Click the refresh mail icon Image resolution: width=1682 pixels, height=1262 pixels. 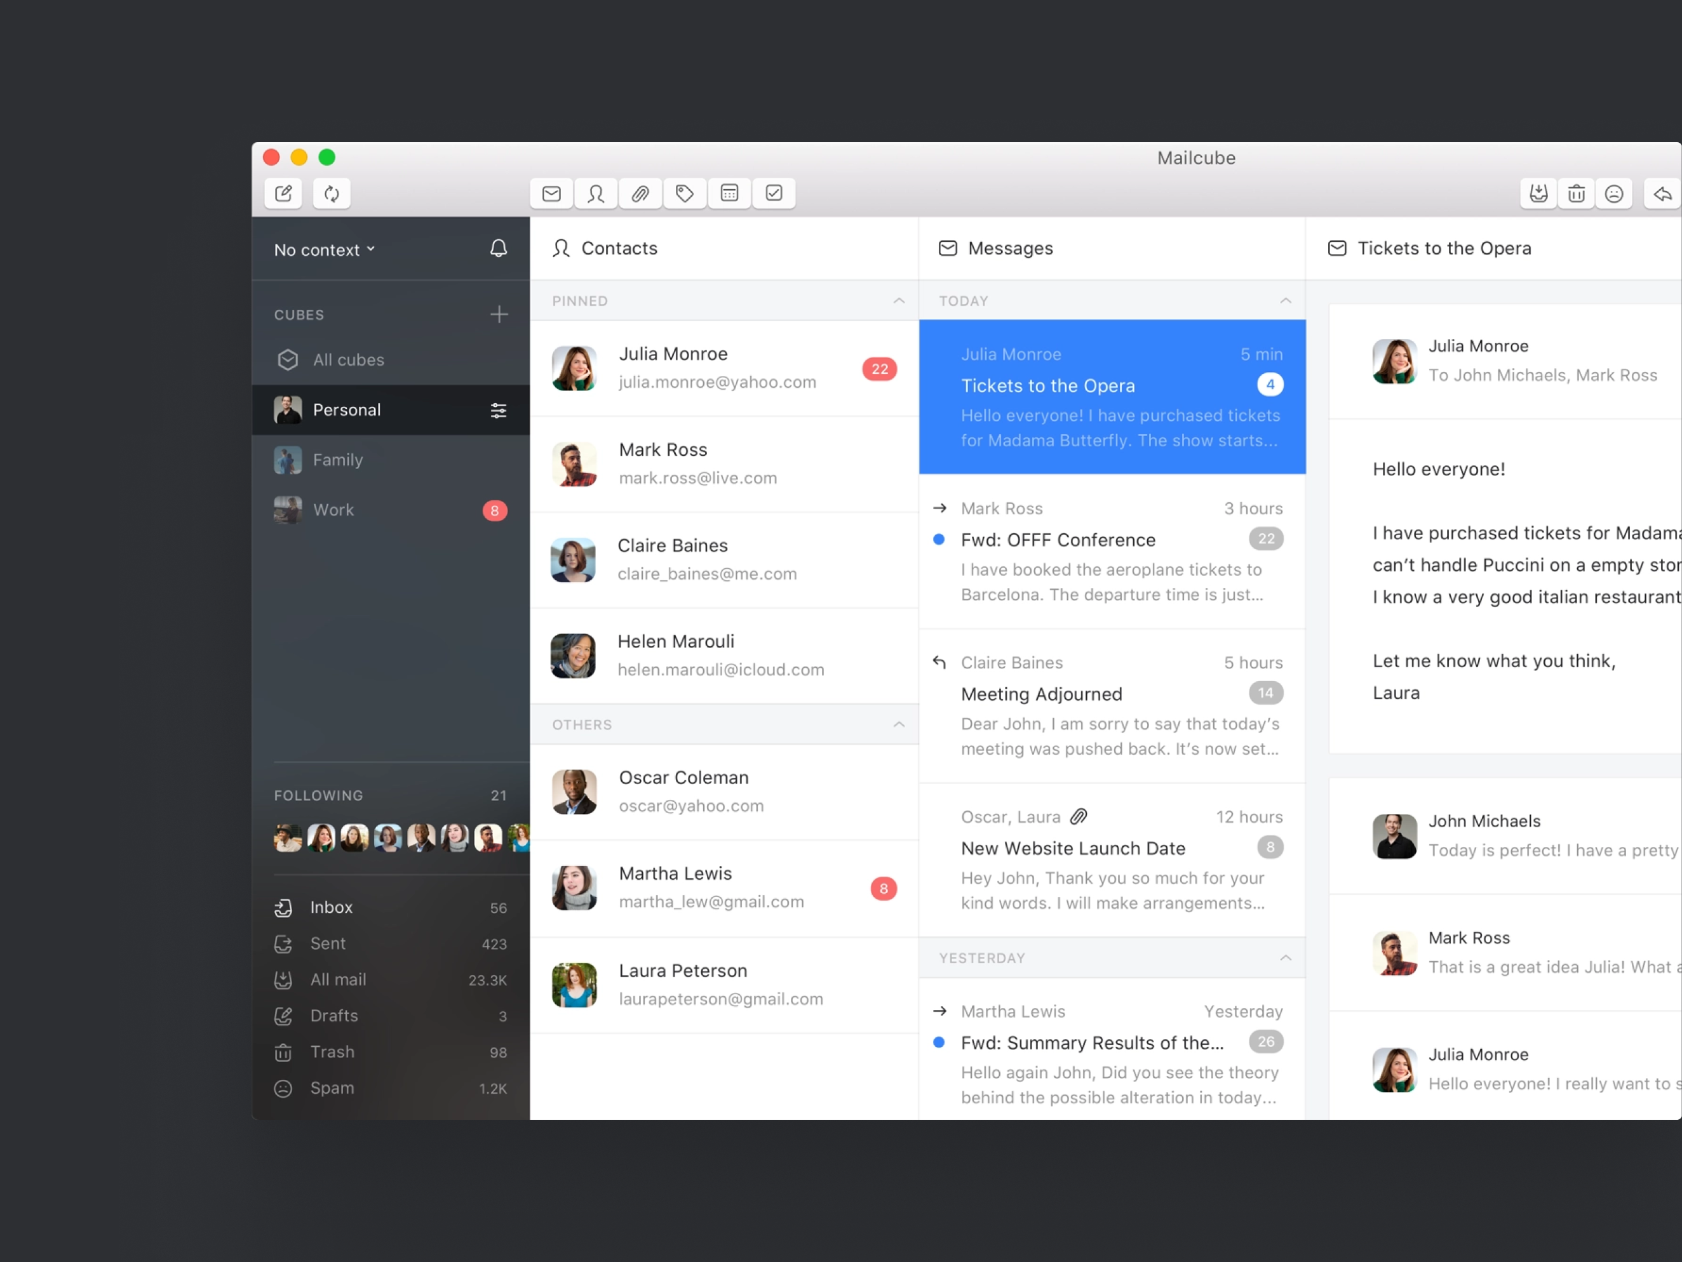pyautogui.click(x=332, y=193)
